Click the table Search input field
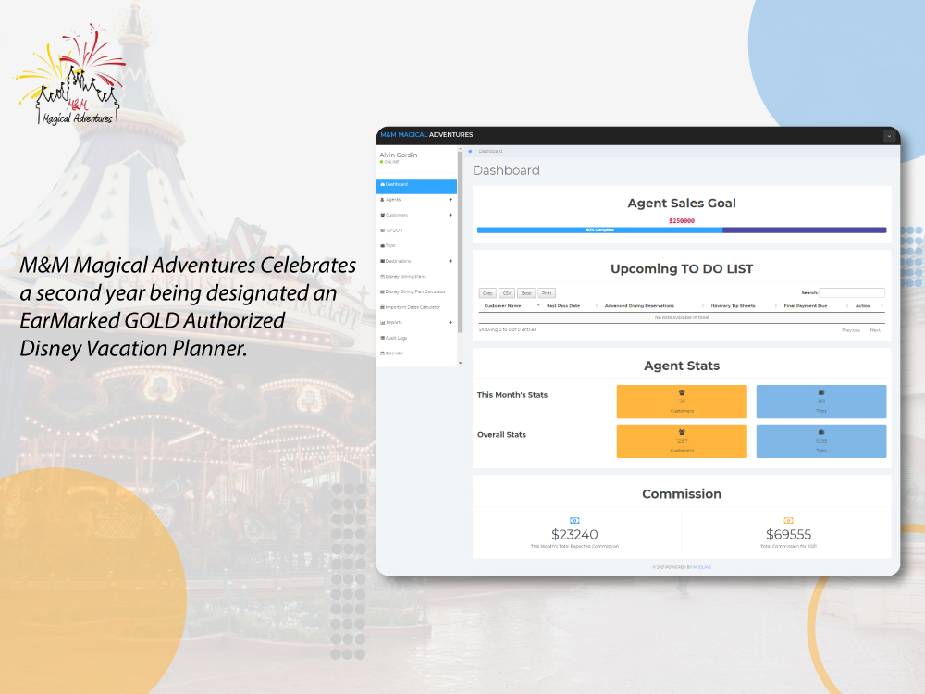 (x=852, y=292)
